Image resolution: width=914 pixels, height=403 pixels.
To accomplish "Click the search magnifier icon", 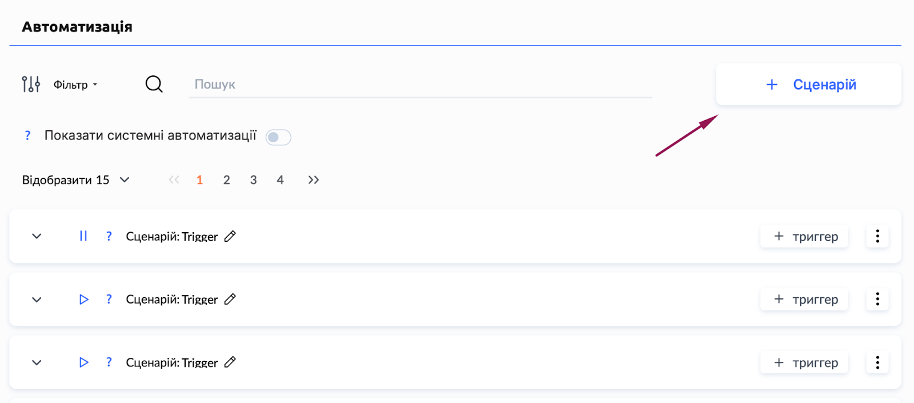I will [x=154, y=84].
